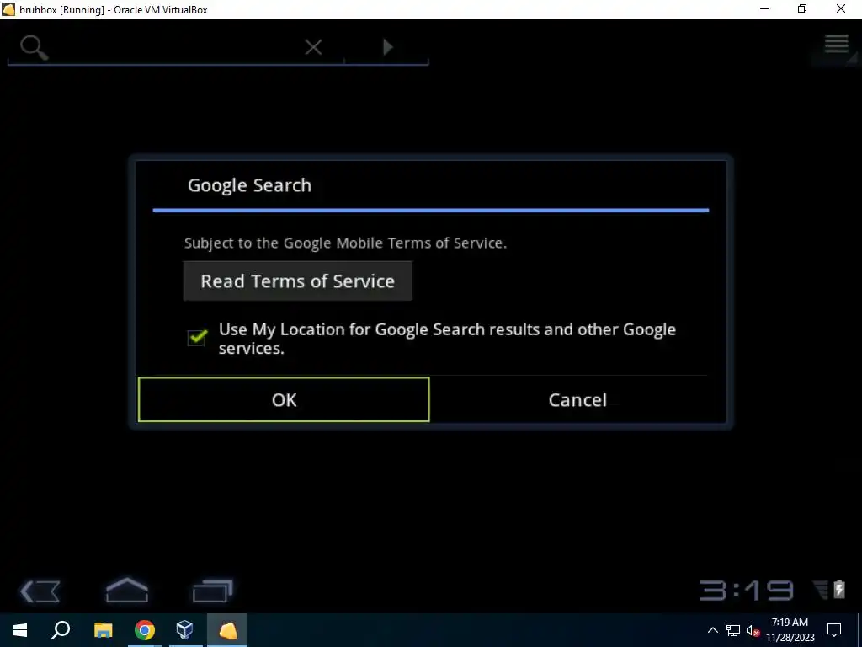Click the Google Search dialog title

click(249, 185)
